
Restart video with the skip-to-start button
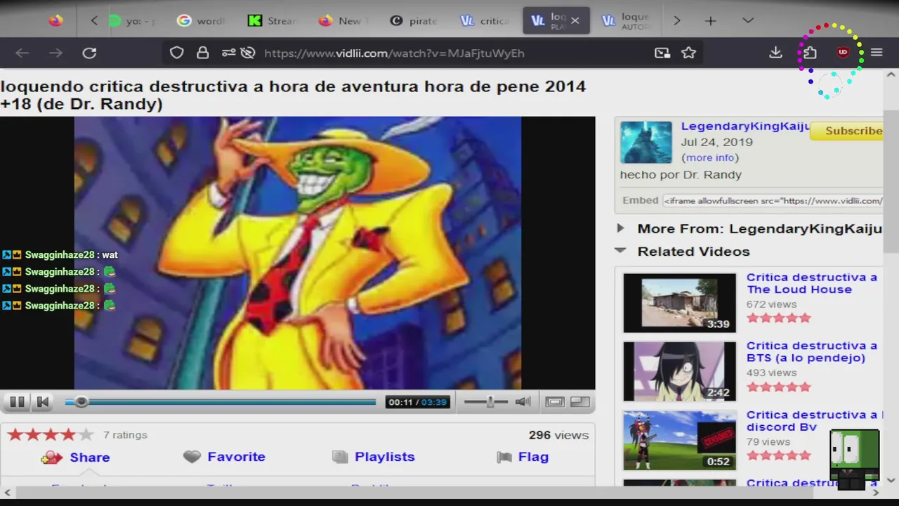tap(42, 402)
